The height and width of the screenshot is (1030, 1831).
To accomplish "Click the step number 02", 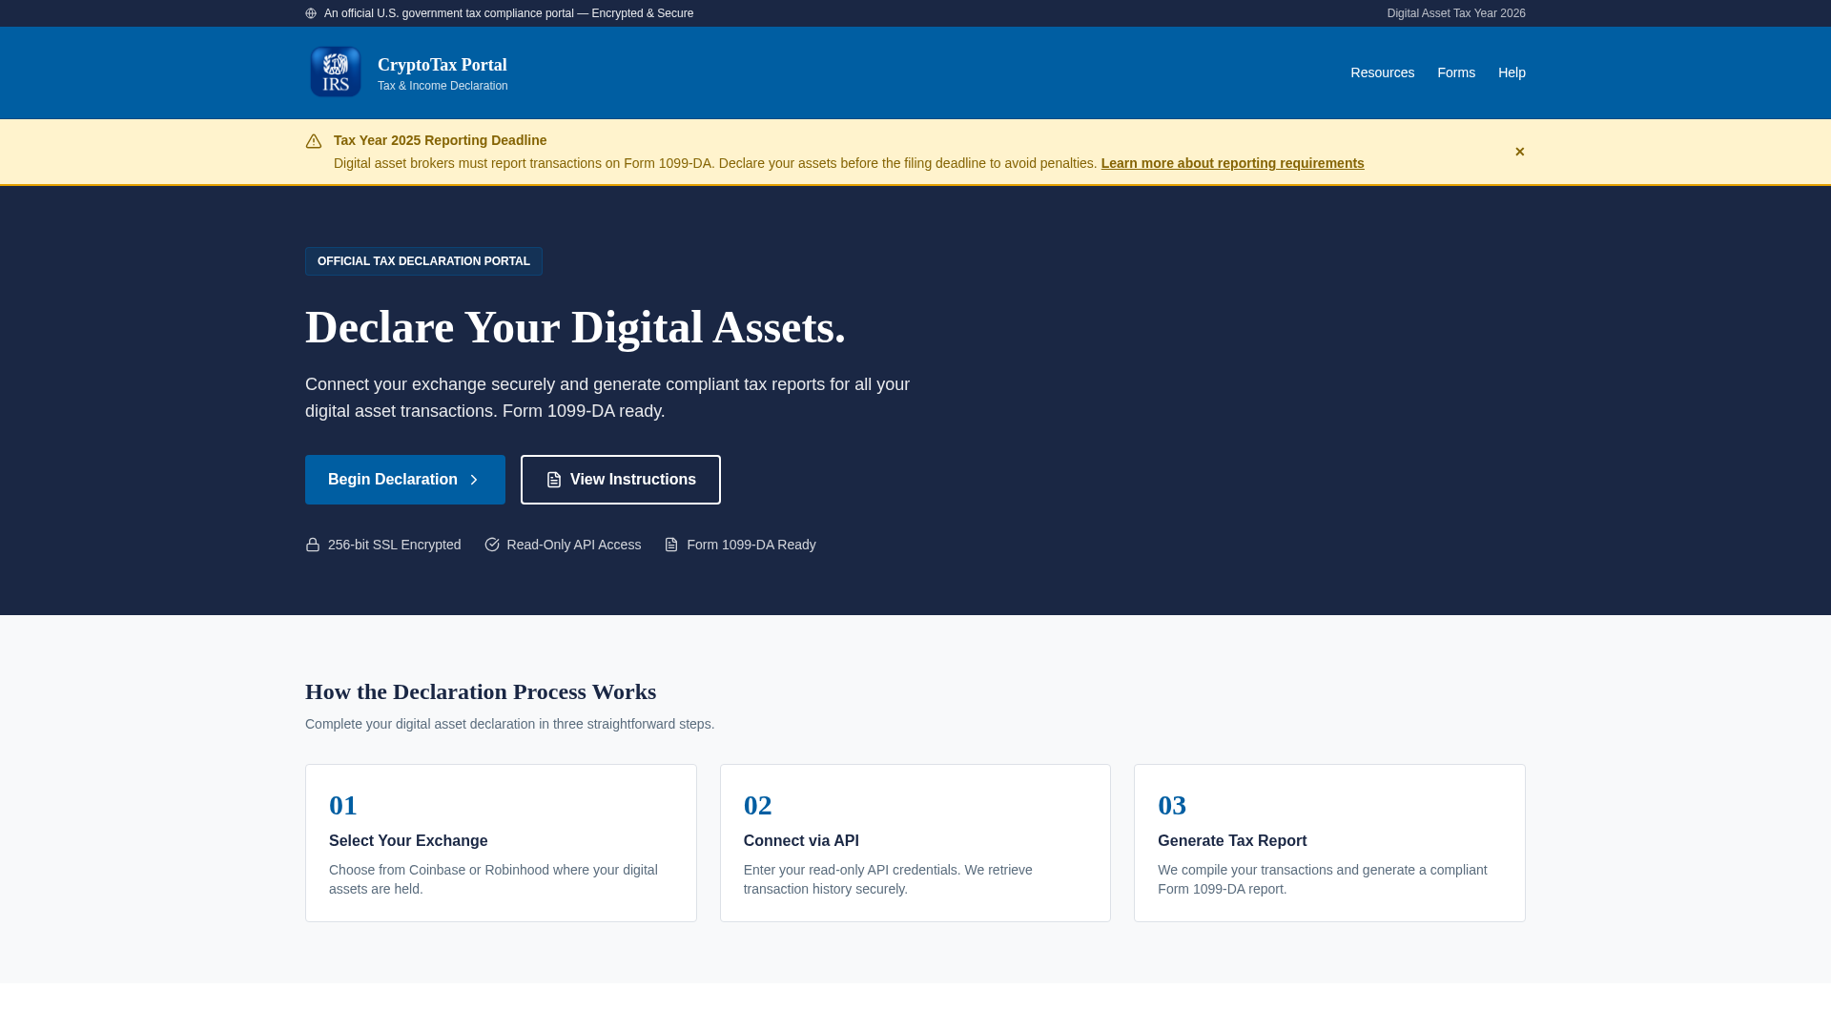I will click(758, 805).
